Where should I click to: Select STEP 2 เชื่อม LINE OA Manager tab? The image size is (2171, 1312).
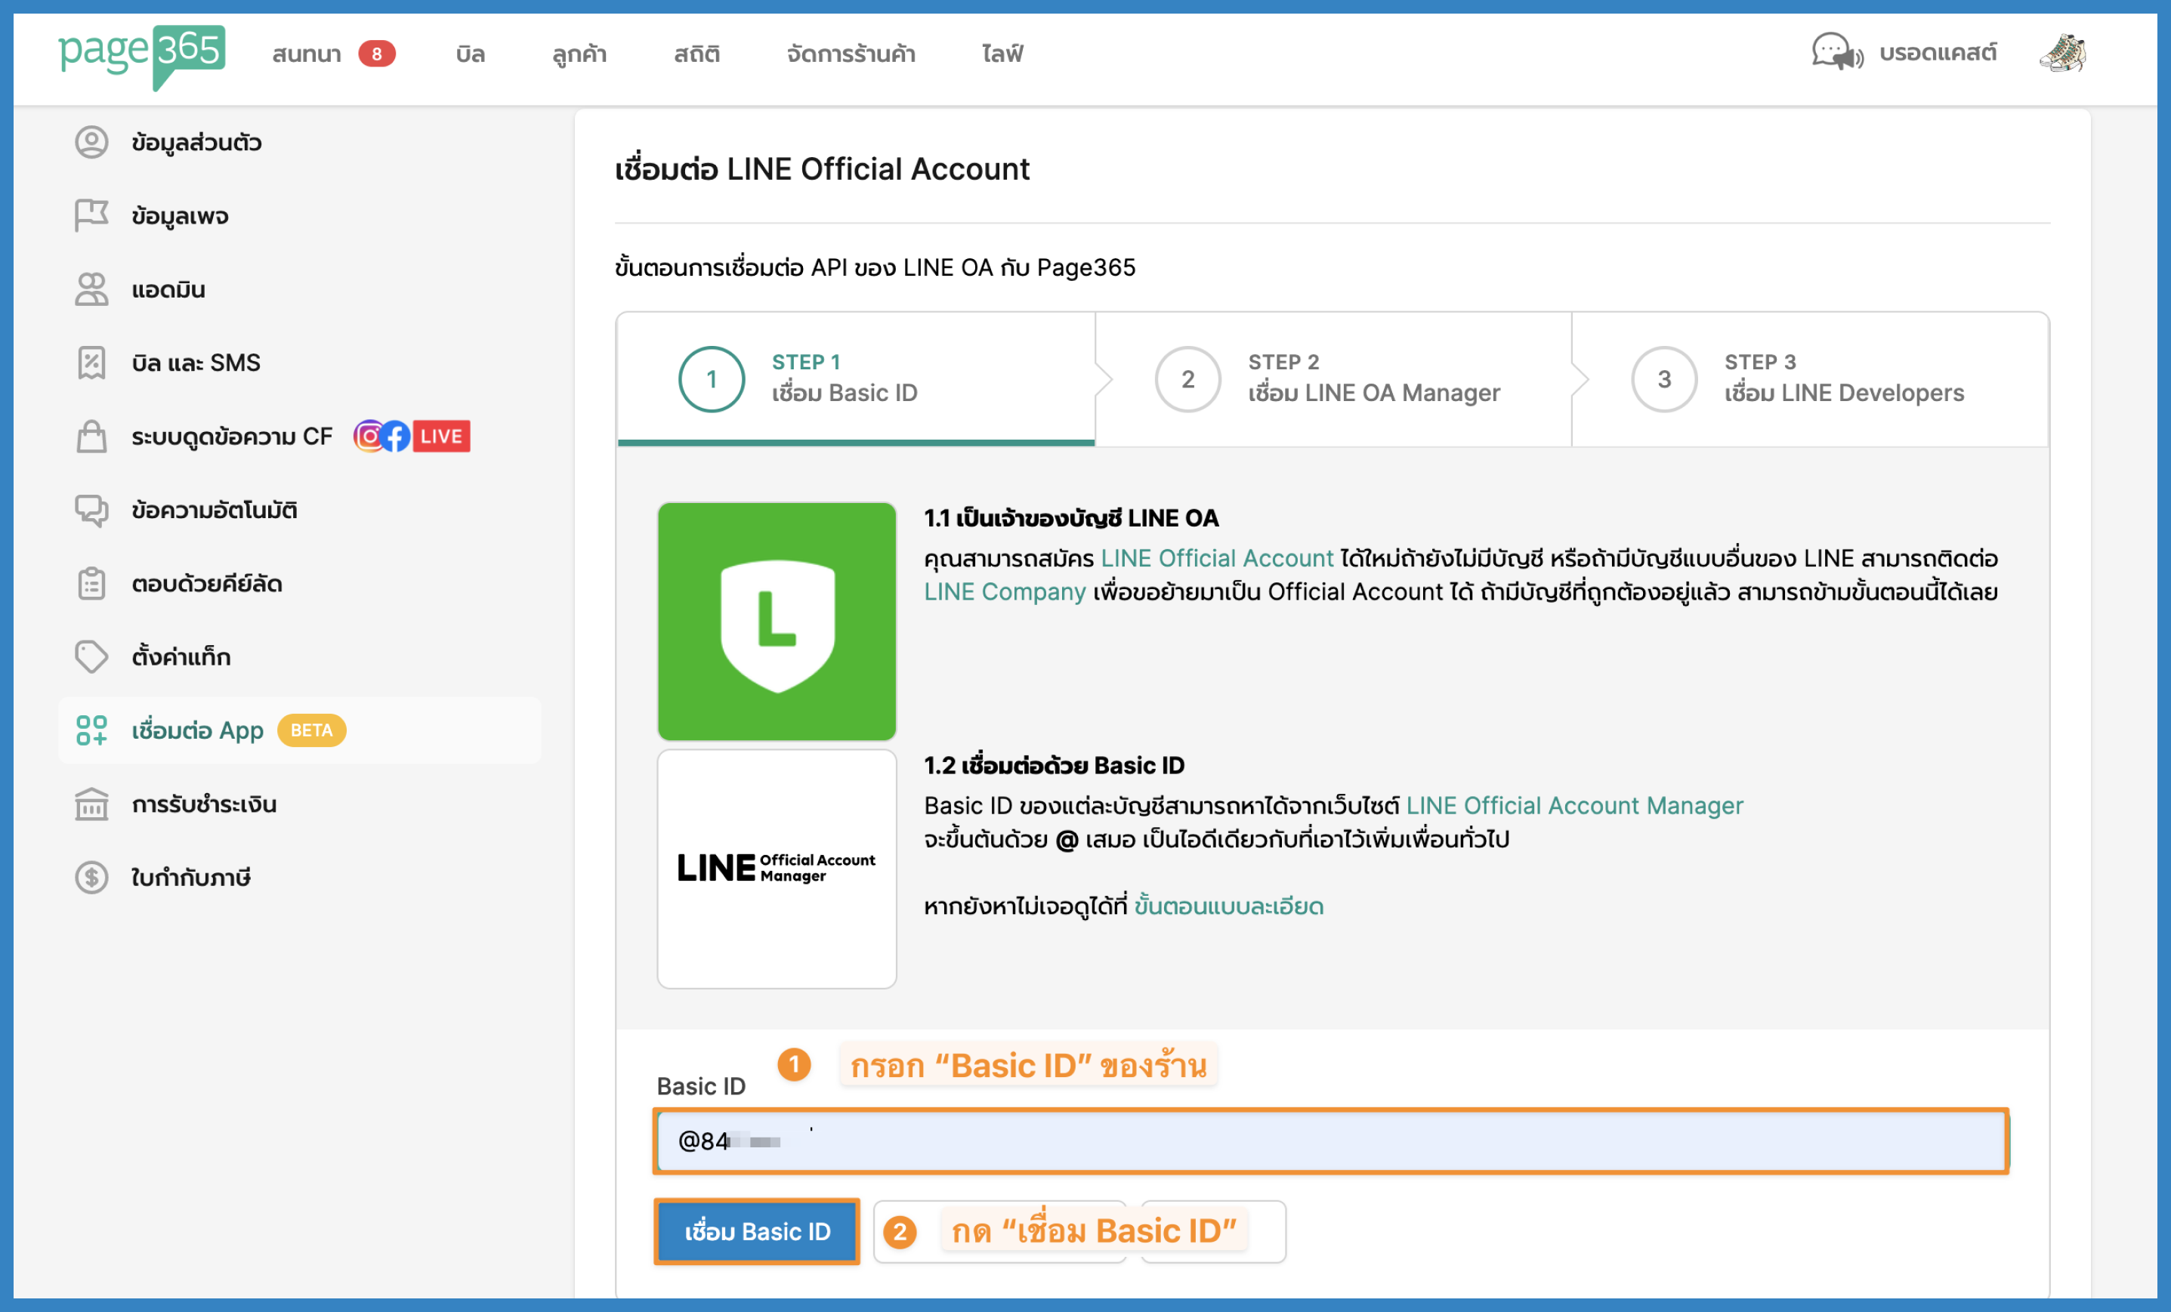pyautogui.click(x=1333, y=379)
